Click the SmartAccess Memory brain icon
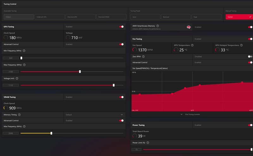253x156 pixels. pos(188,27)
